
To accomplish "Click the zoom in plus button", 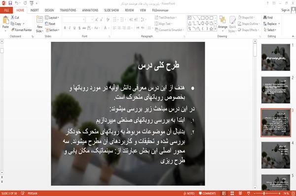I will click(x=279, y=194).
